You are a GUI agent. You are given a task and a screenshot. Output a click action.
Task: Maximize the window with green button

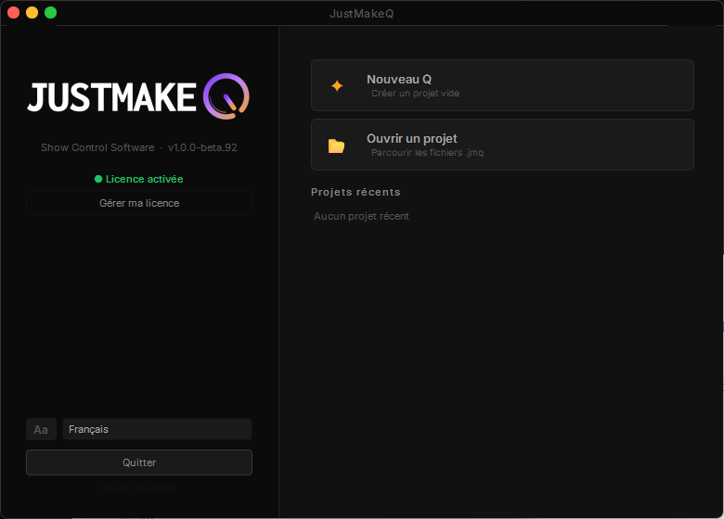[x=50, y=13]
